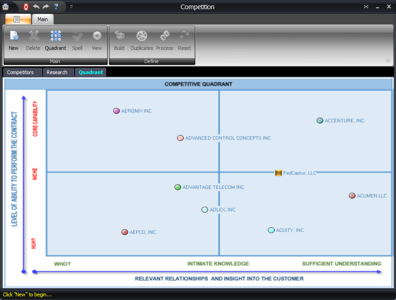Click the FedCaptus, LLC label
The width and height of the screenshot is (396, 300).
(300, 173)
